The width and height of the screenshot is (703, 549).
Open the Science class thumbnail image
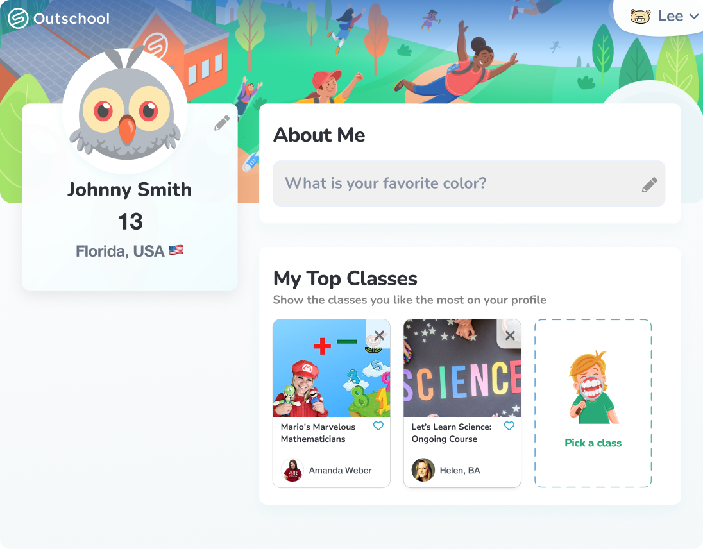click(x=462, y=368)
